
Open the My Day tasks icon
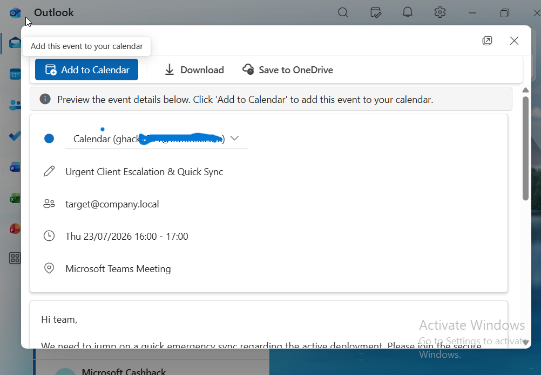(375, 13)
